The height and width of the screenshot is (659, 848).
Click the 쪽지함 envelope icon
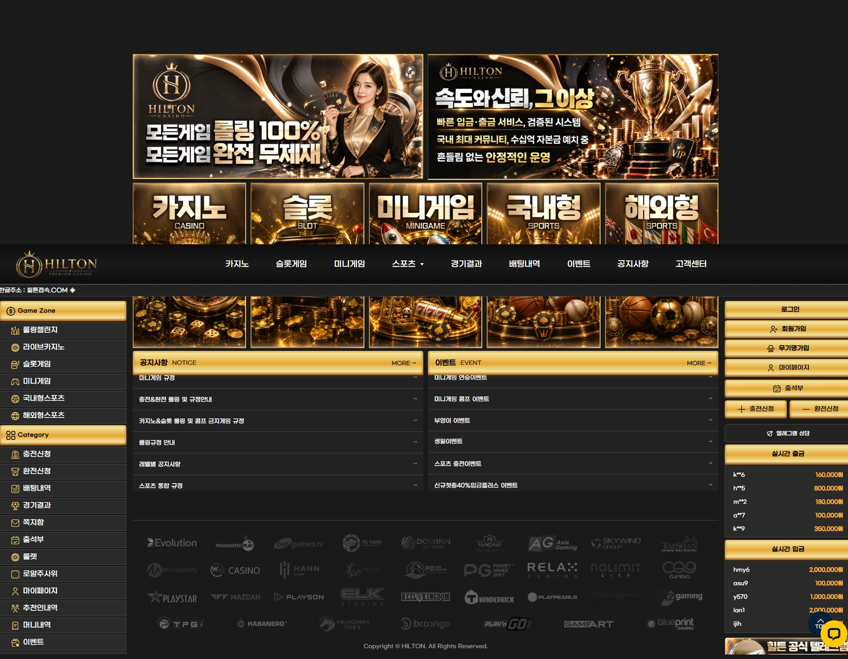pyautogui.click(x=15, y=523)
